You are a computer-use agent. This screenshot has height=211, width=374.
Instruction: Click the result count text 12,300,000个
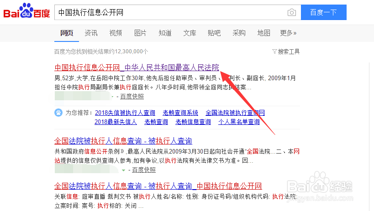click(131, 51)
